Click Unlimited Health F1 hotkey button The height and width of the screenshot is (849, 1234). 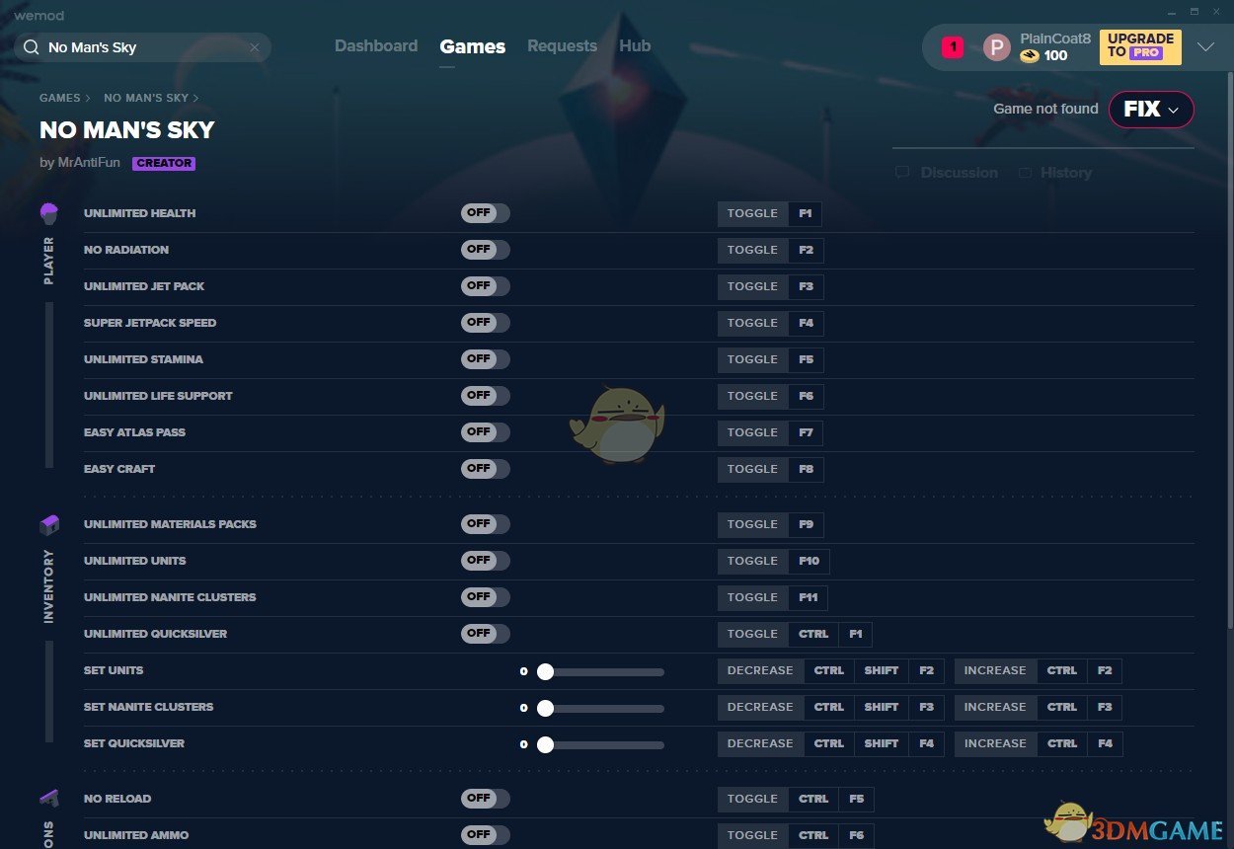pyautogui.click(x=806, y=213)
